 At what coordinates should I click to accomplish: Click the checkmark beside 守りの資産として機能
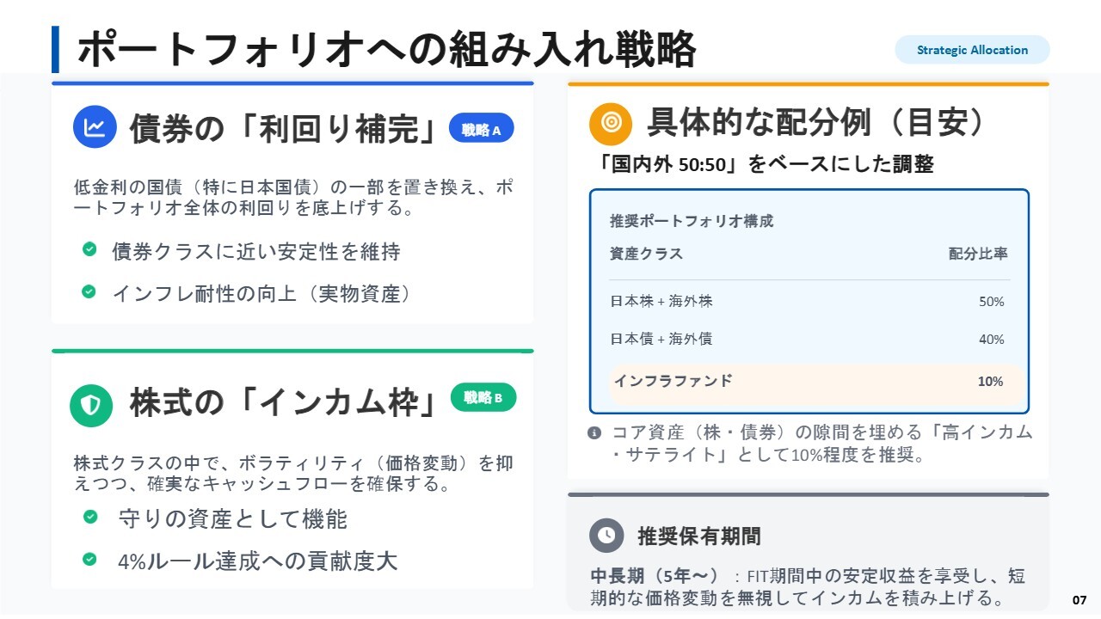[x=89, y=517]
